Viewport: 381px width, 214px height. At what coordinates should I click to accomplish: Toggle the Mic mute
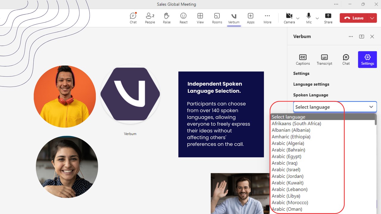309,18
